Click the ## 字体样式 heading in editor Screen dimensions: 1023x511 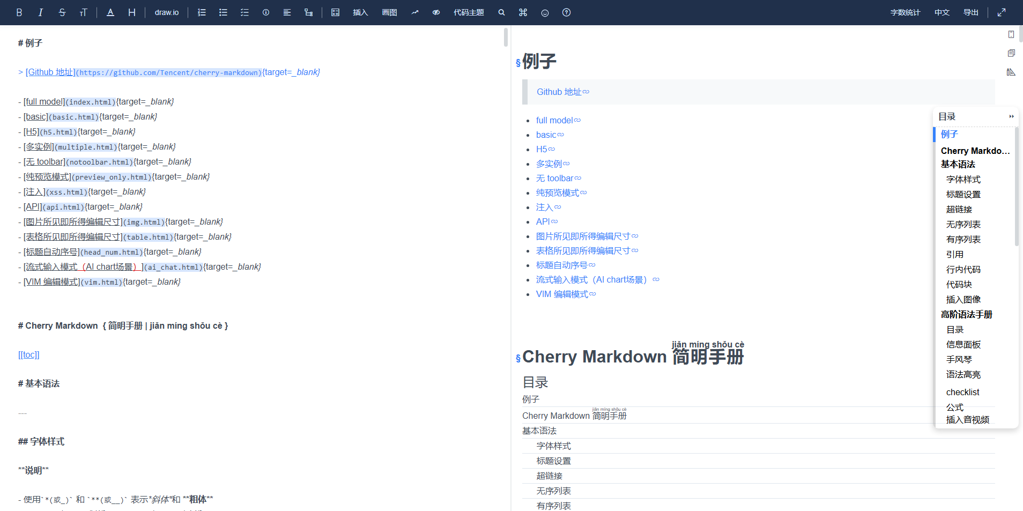pyautogui.click(x=41, y=441)
